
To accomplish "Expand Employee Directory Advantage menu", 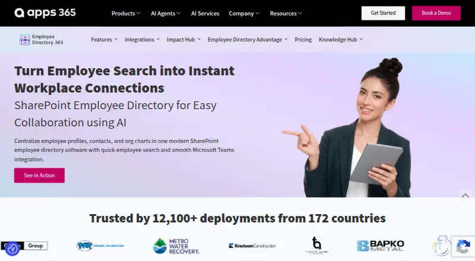I will pos(248,39).
